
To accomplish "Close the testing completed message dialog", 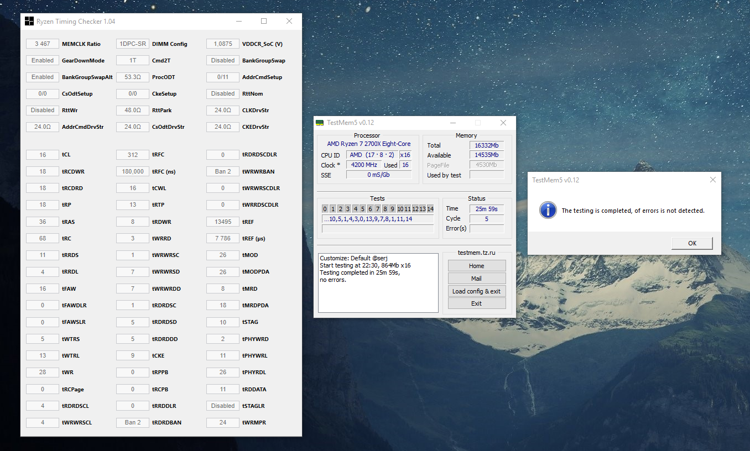I will (x=713, y=180).
